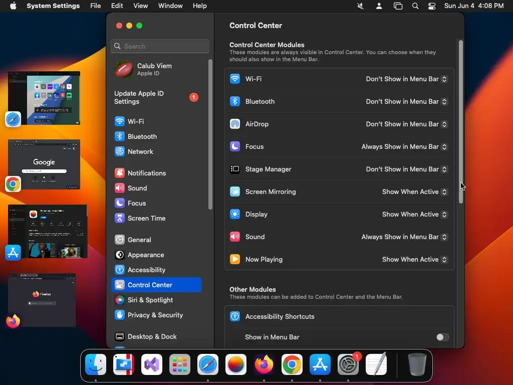Open the System Settings app menu
513x385 pixels.
[x=53, y=6]
